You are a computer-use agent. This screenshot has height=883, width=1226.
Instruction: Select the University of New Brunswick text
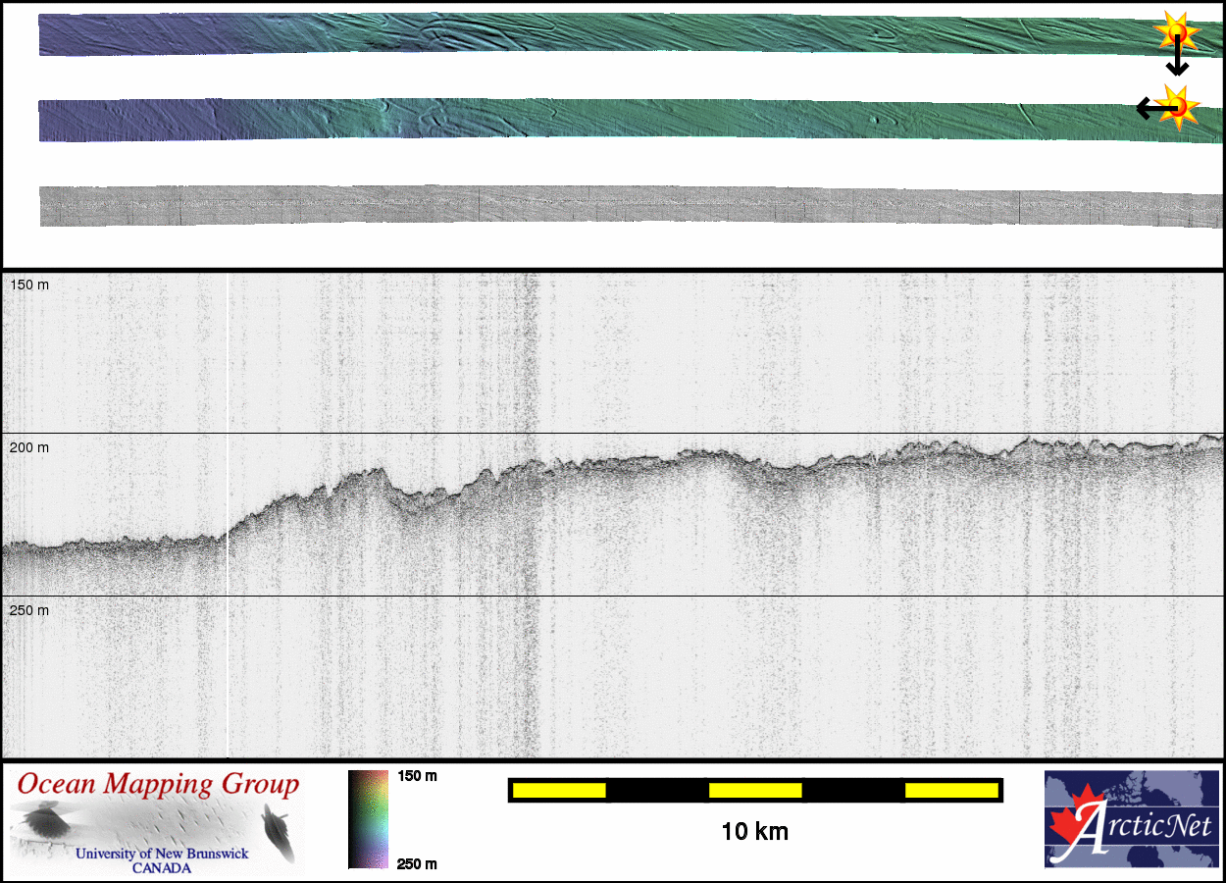point(162,854)
